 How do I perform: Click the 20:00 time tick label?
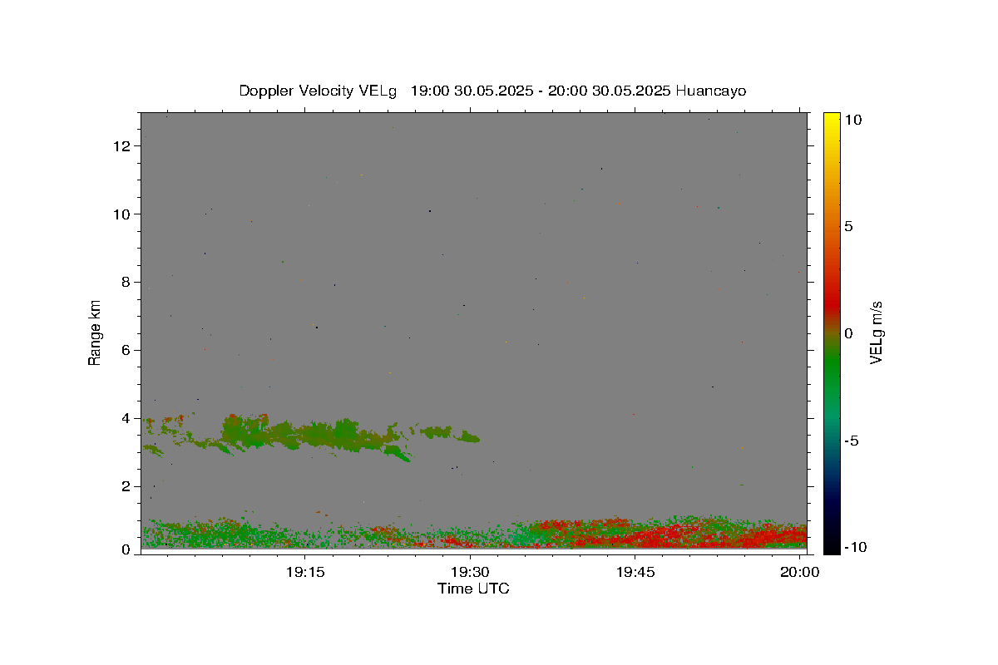(800, 572)
